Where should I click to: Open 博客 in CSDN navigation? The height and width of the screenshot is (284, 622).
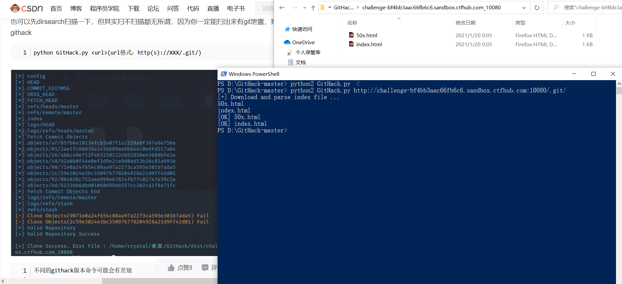coord(76,8)
